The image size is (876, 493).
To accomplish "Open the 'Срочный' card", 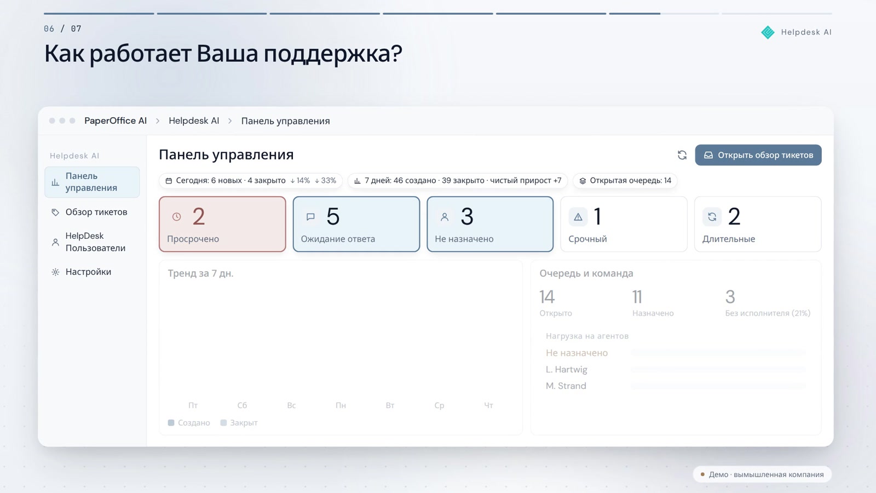I will [x=624, y=224].
